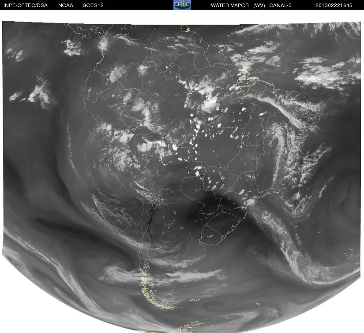
Task: Click the WATER VAPOR header text
Action: click(x=229, y=5)
